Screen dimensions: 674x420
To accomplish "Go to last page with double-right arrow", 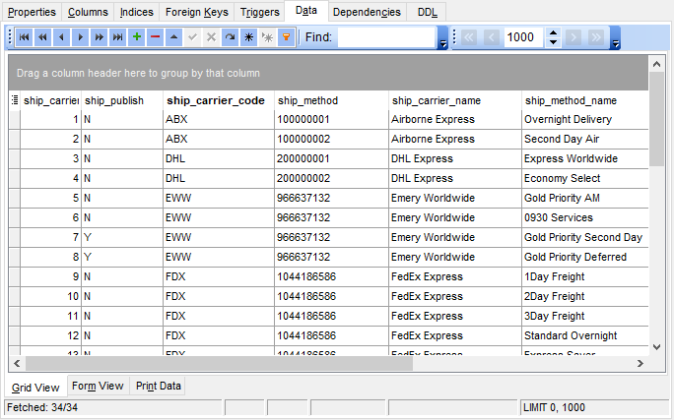I will pos(596,37).
